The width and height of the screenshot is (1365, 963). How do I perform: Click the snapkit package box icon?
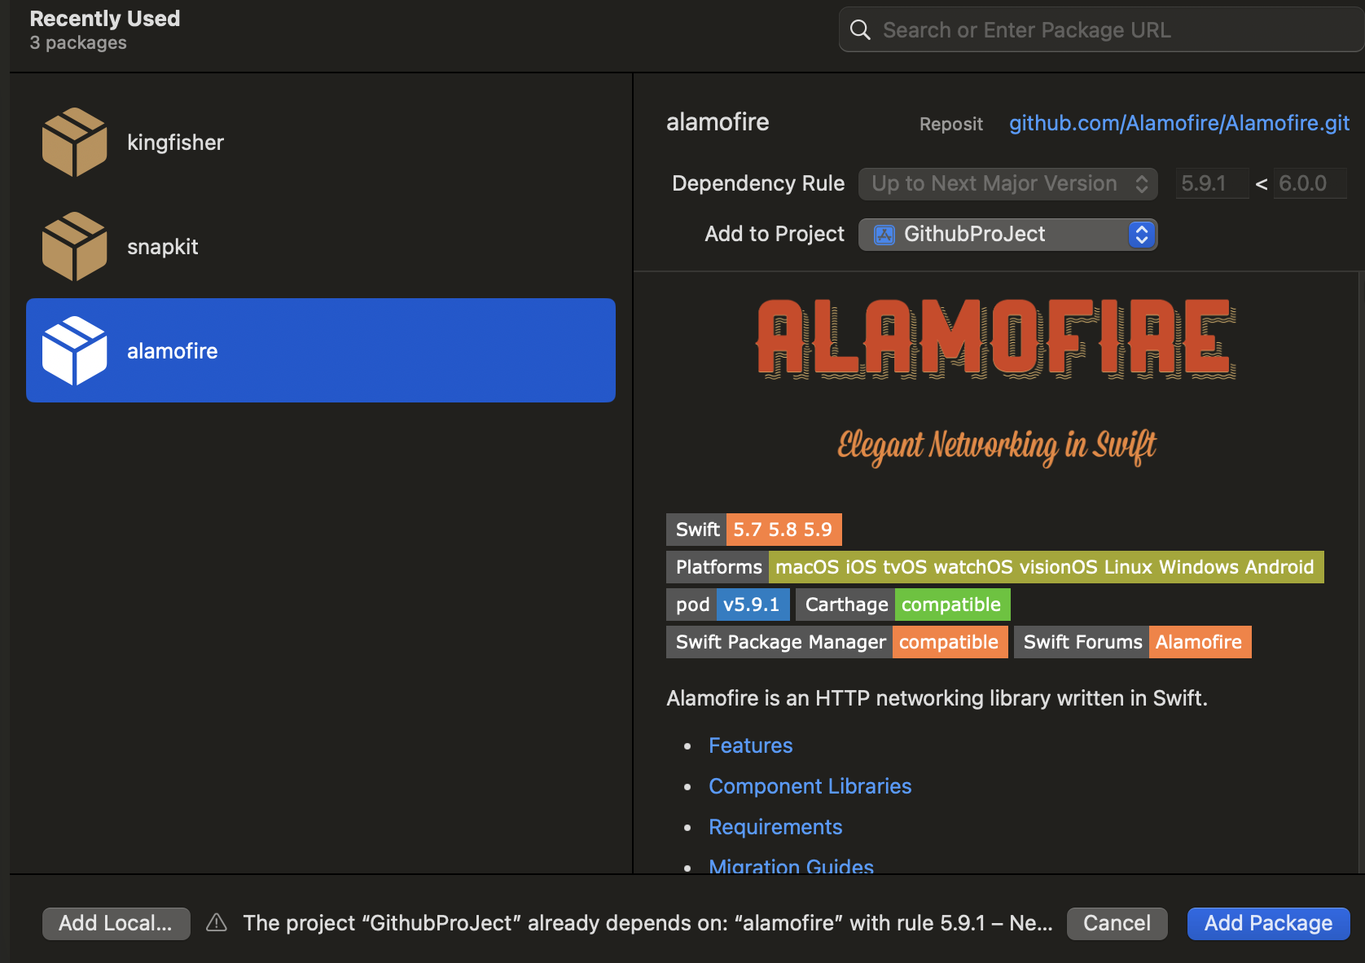(x=74, y=247)
